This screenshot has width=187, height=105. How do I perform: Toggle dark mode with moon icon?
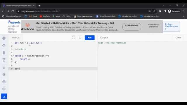80,38
